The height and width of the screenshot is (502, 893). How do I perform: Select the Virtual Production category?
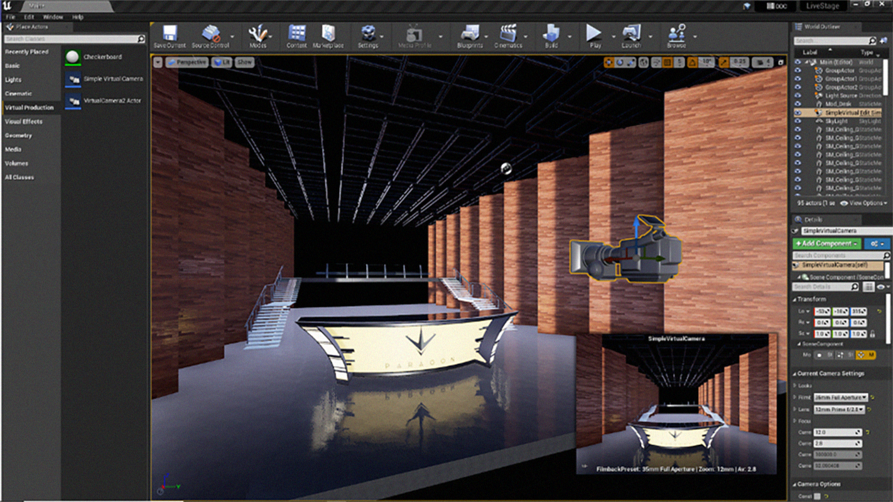(x=30, y=107)
